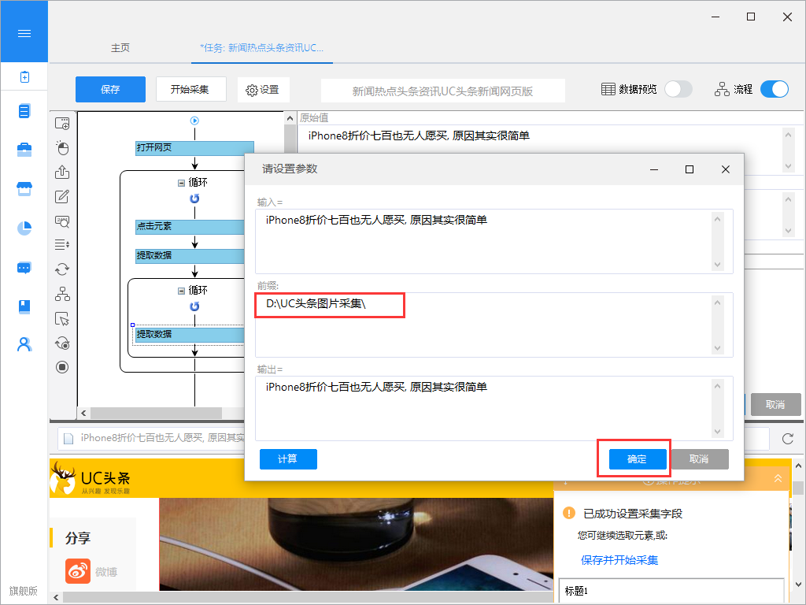The height and width of the screenshot is (605, 806).
Task: Click the 保存并开始采集 link
Action: click(x=619, y=560)
